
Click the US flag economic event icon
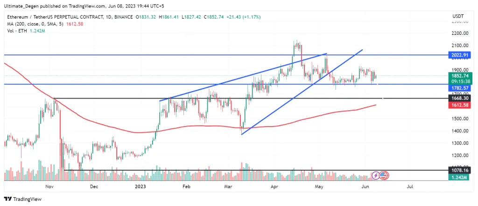[383, 175]
